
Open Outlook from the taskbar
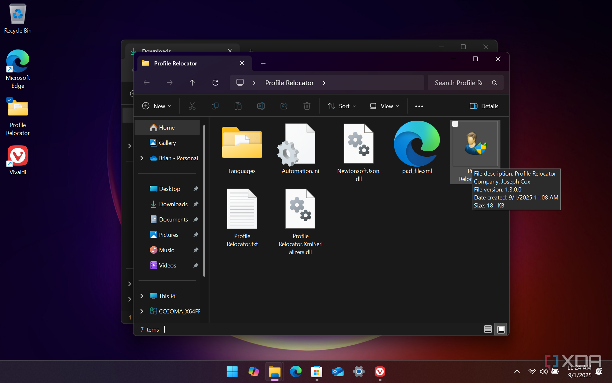[x=338, y=372]
